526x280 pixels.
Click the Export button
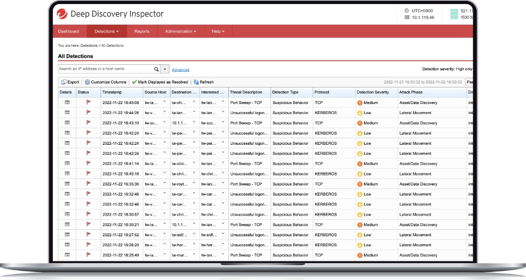tap(70, 82)
